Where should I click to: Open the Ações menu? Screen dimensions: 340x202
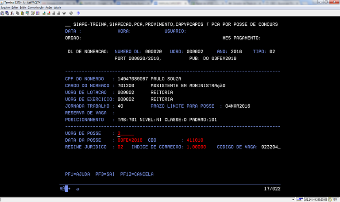(x=49, y=8)
